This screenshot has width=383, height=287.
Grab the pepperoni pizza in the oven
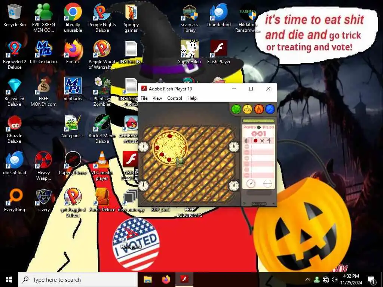click(170, 147)
